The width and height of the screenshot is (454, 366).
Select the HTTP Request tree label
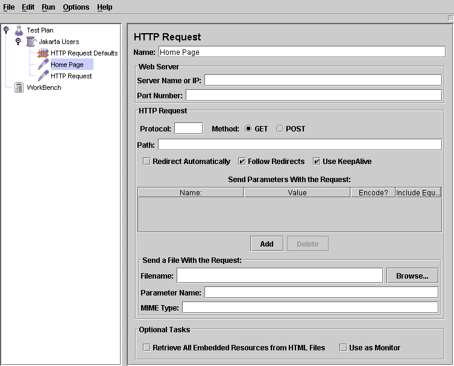click(71, 76)
